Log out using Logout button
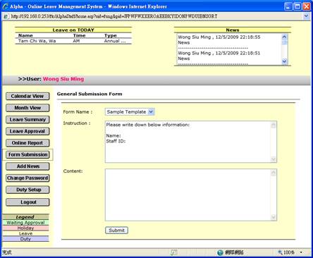Screen dimensions: 313x258 tap(27, 202)
